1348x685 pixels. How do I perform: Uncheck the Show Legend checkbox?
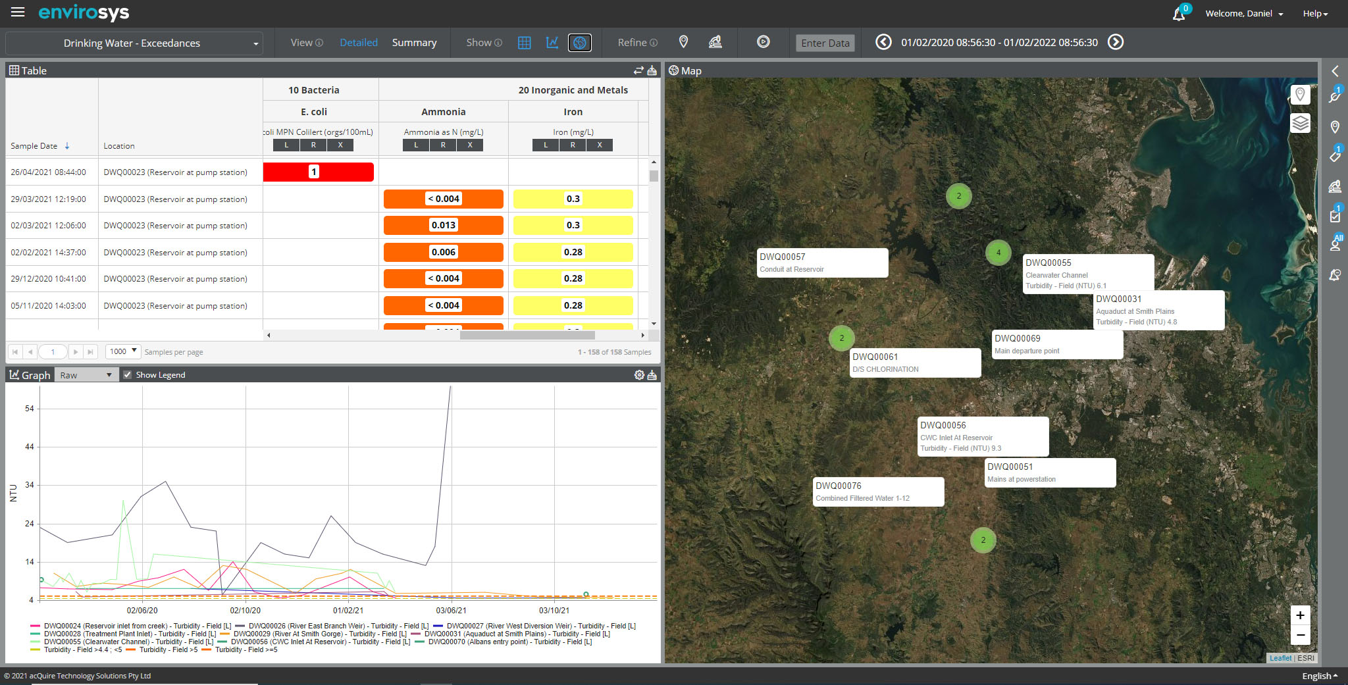tap(127, 374)
